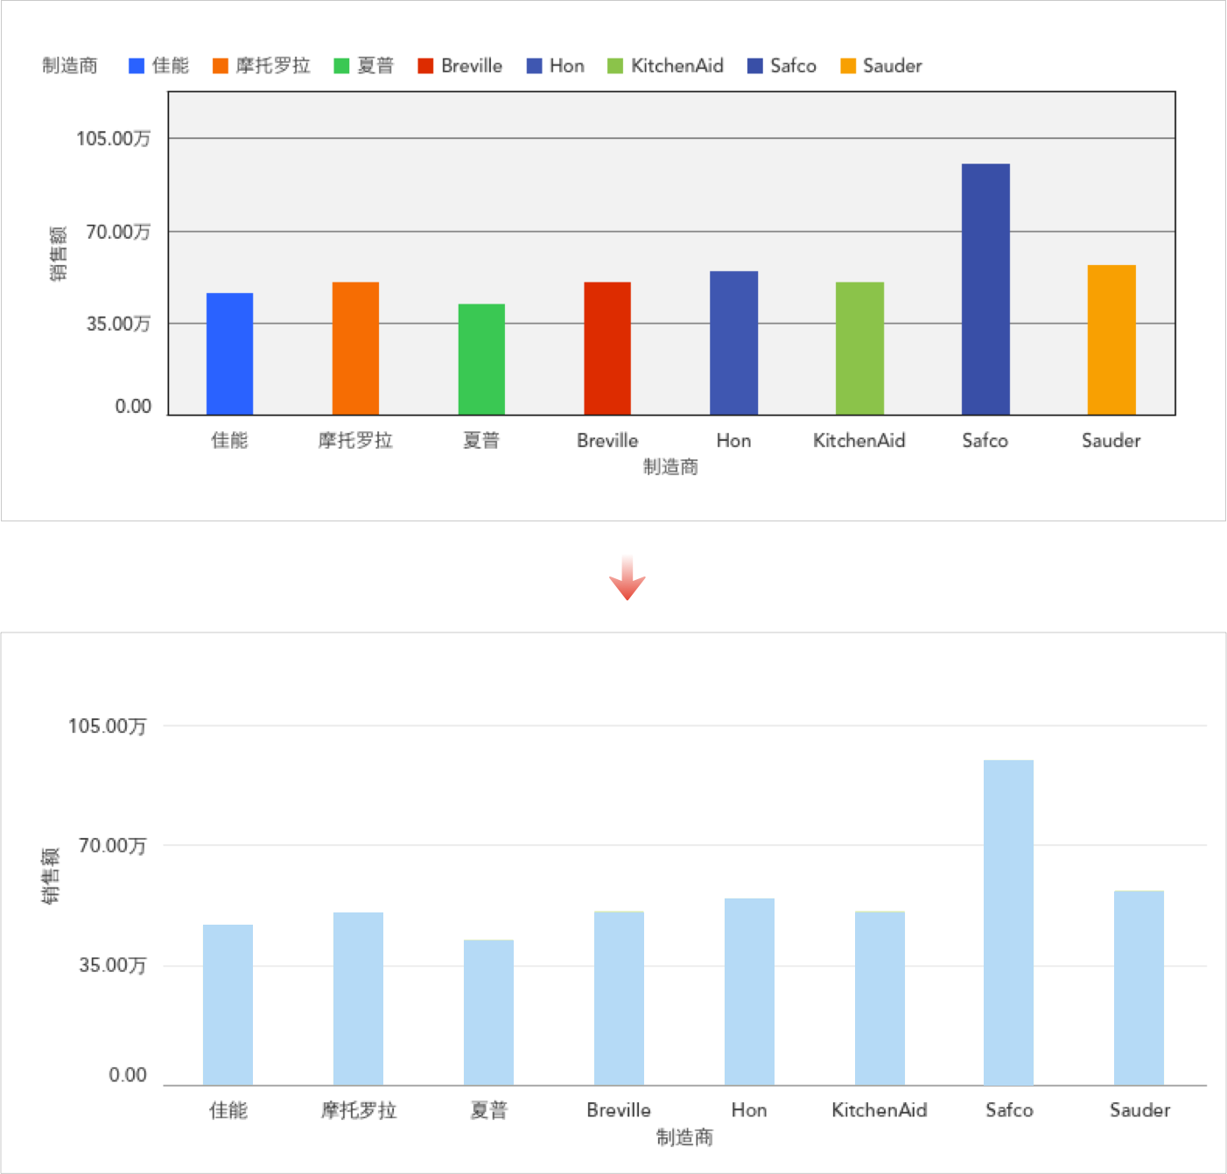Viewport: 1227px width, 1174px height.
Task: Click the 夏普 x-axis label in bottom chart
Action: tap(488, 1110)
